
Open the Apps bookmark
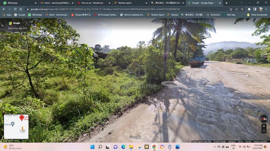7,15
